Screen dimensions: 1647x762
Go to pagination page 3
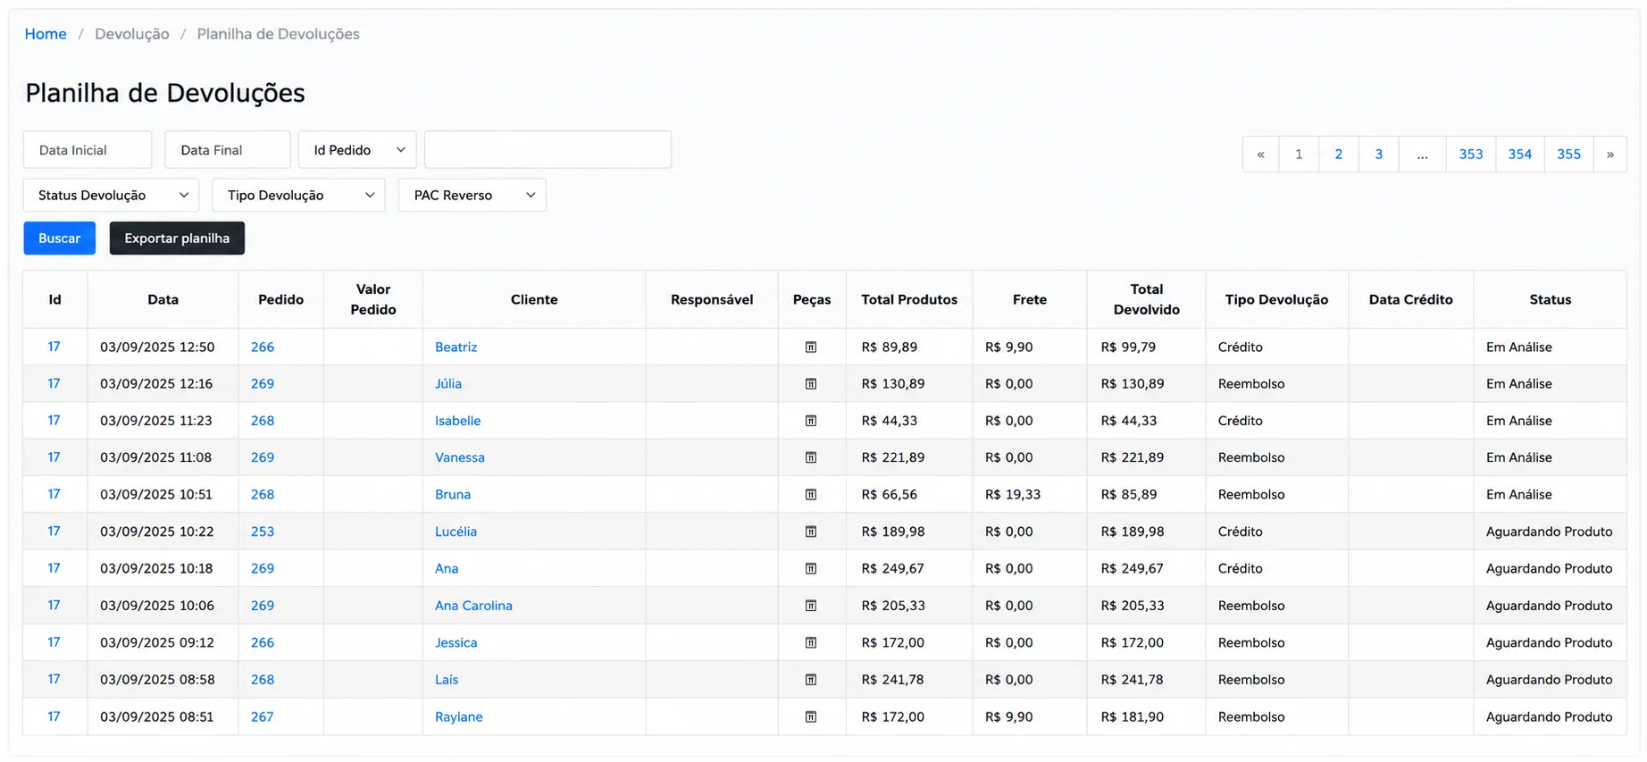pos(1378,155)
